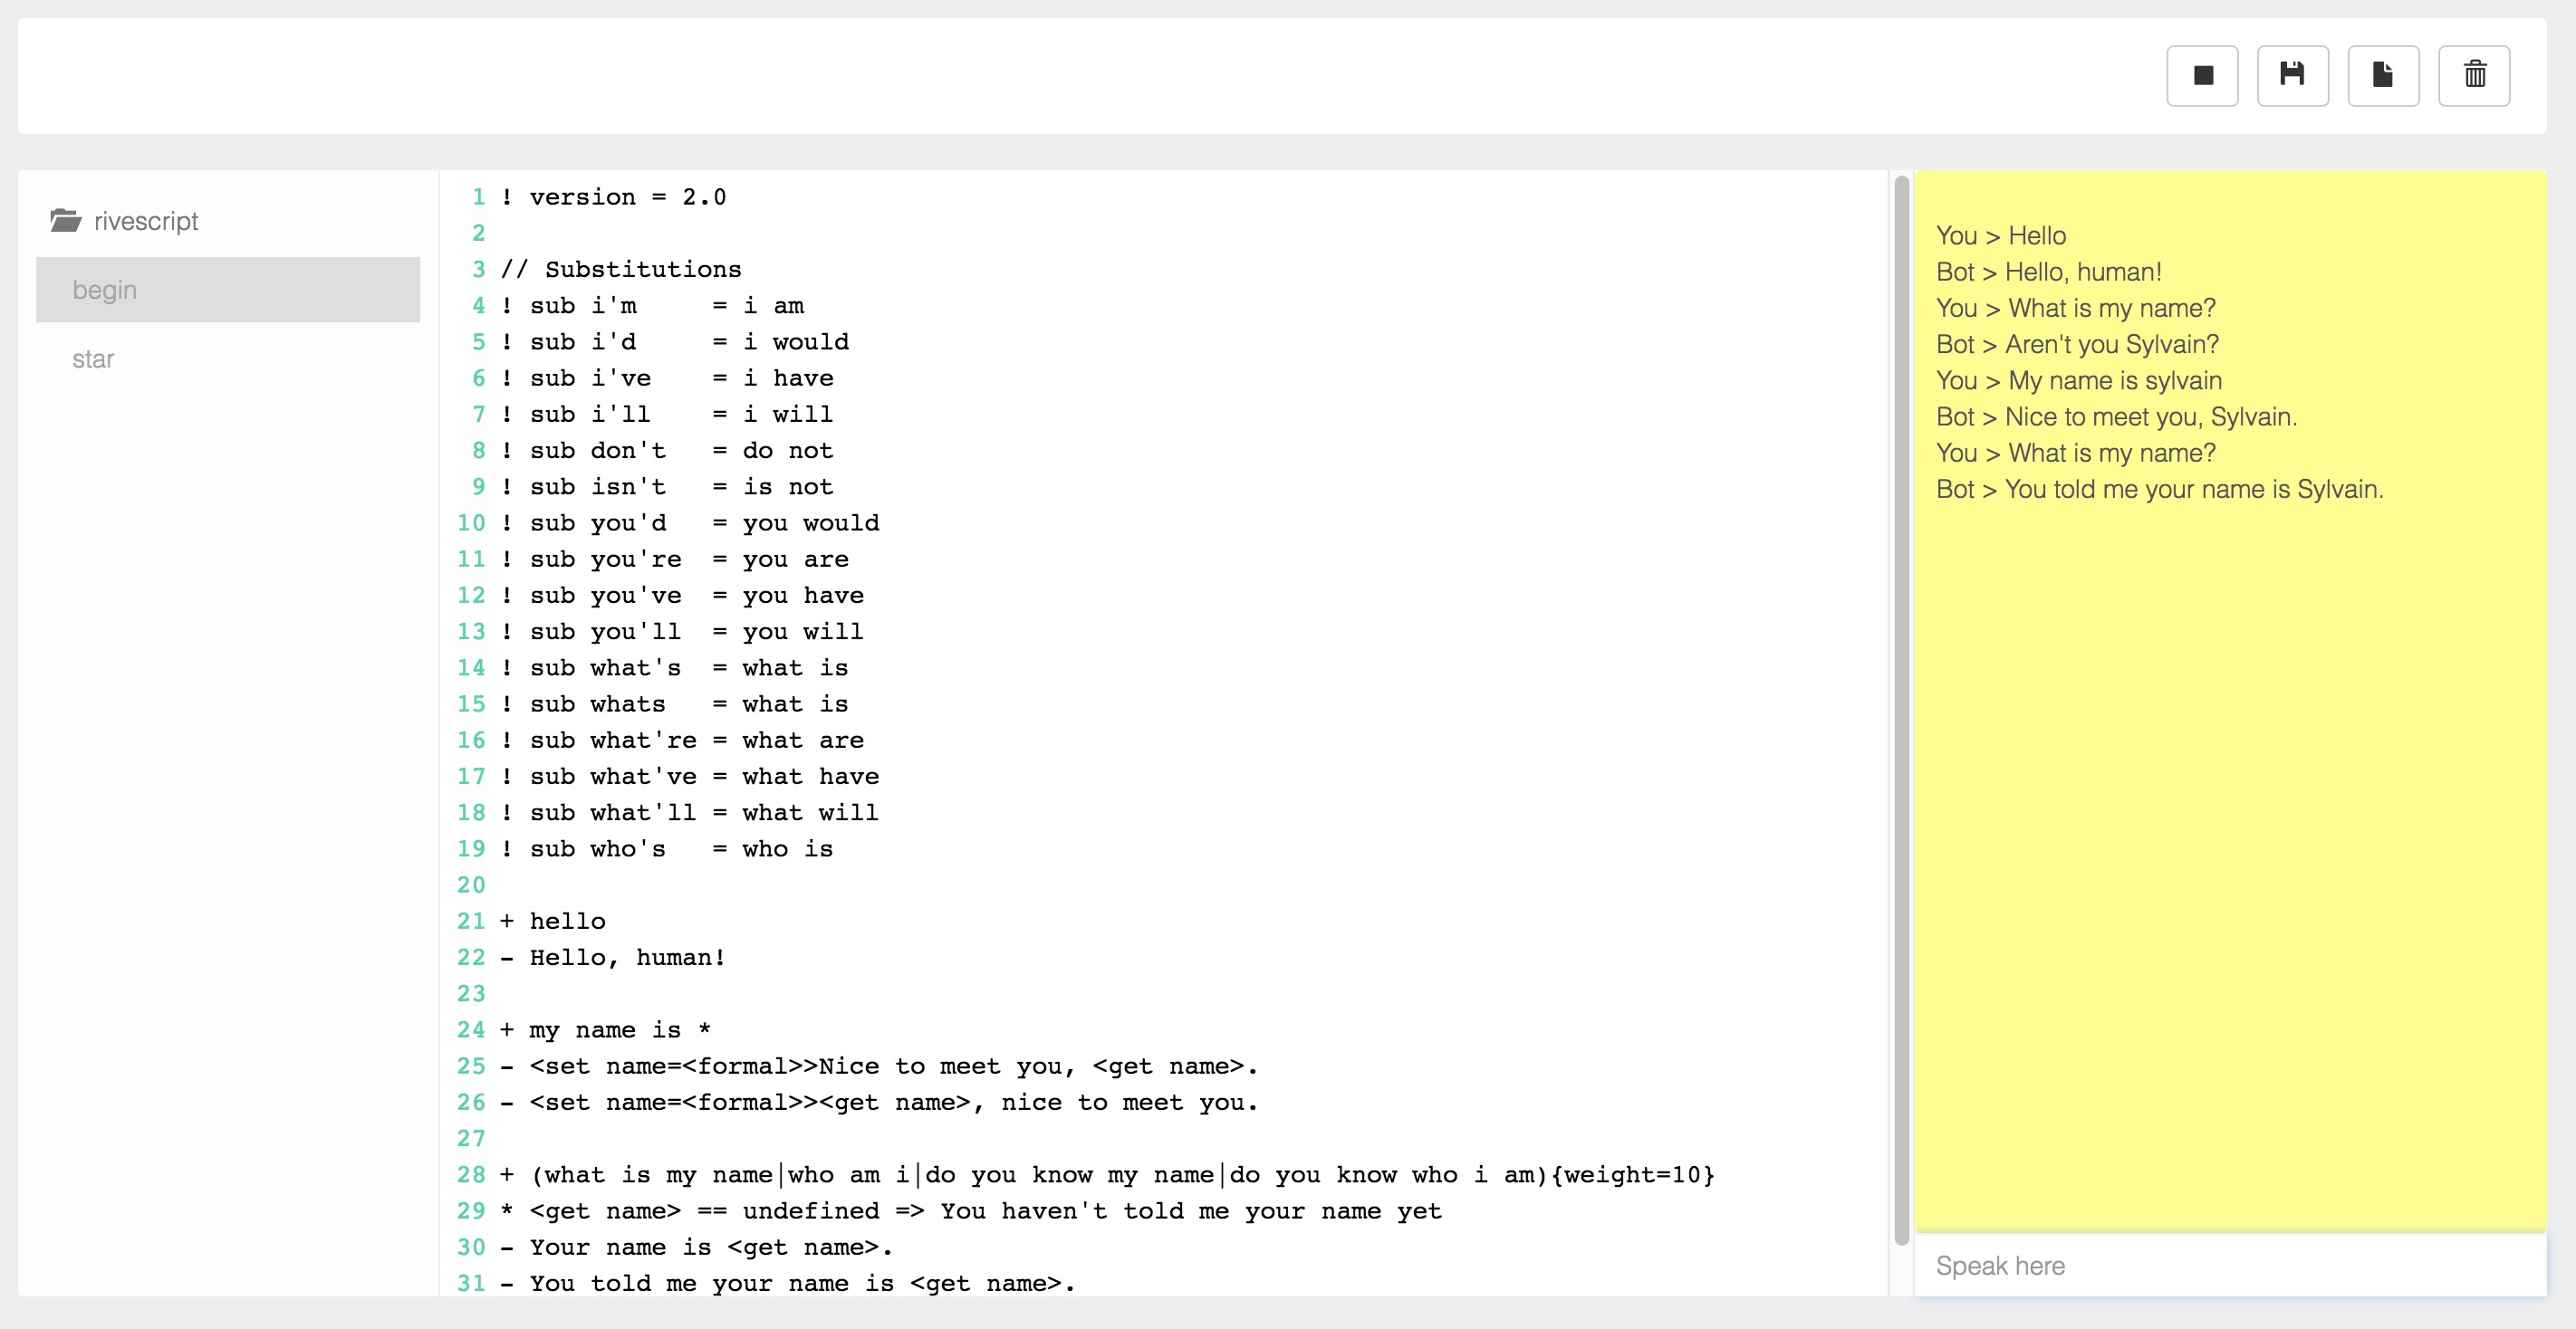Viewport: 2576px width, 1329px height.
Task: Click line number 21 in gutter
Action: click(x=471, y=922)
